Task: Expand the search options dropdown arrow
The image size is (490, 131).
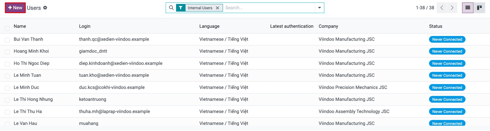Action: click(319, 8)
